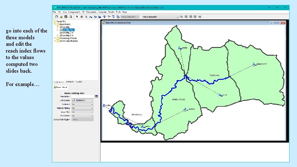
Task: Open the View menu
Action: (65, 12)
